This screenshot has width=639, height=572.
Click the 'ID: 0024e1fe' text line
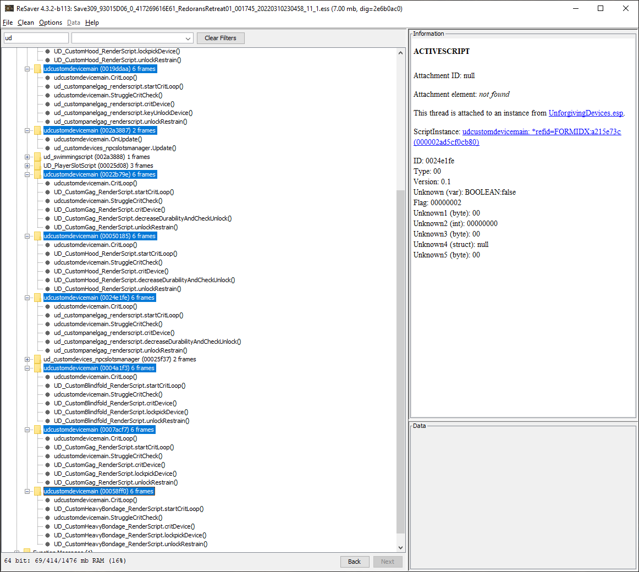pyautogui.click(x=433, y=161)
